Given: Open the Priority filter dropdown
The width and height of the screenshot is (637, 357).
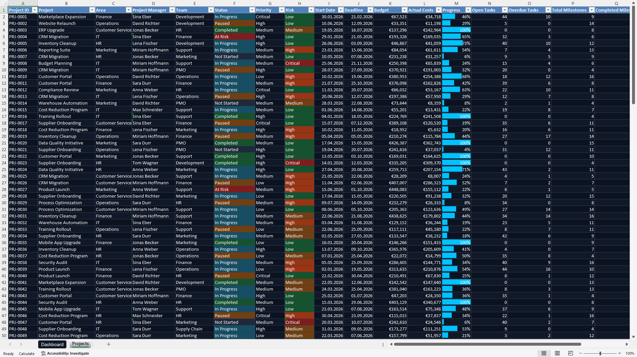Looking at the screenshot, I should (x=281, y=10).
